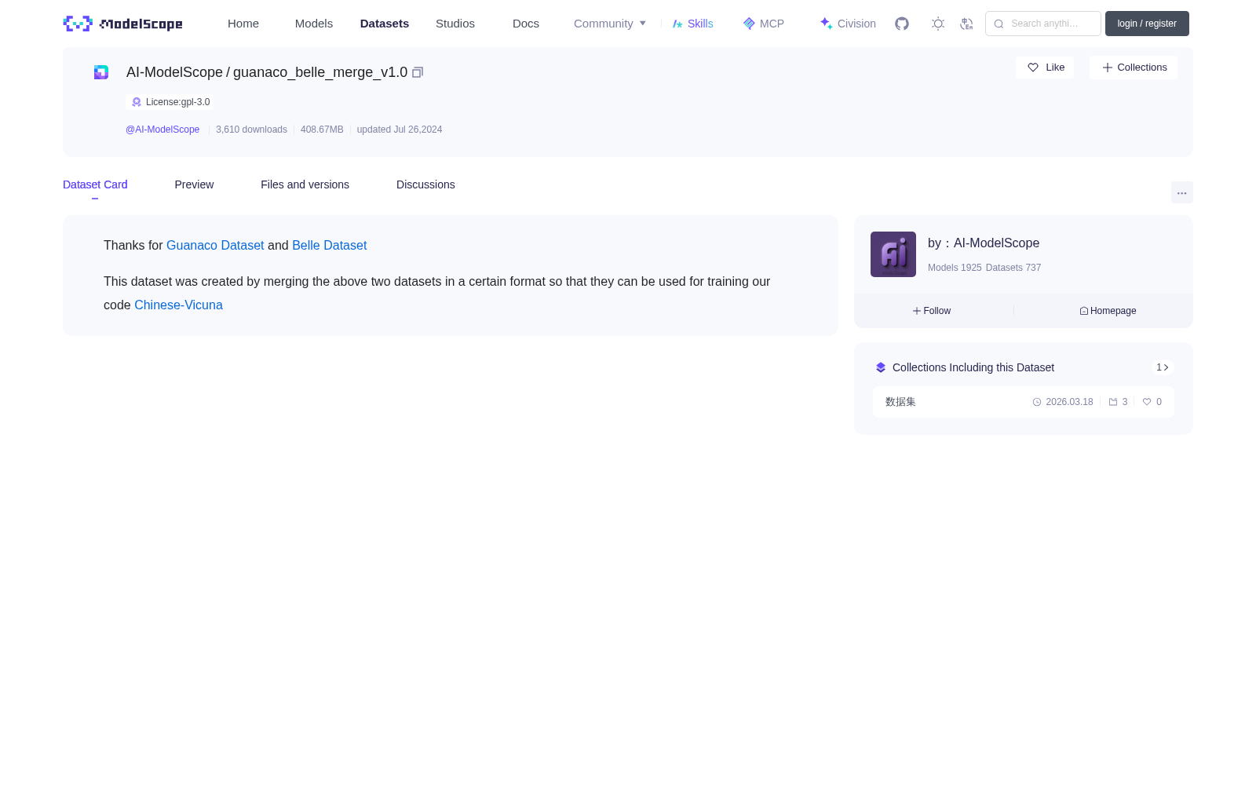
Task: Open the Datasets navigation item
Action: pos(385,24)
